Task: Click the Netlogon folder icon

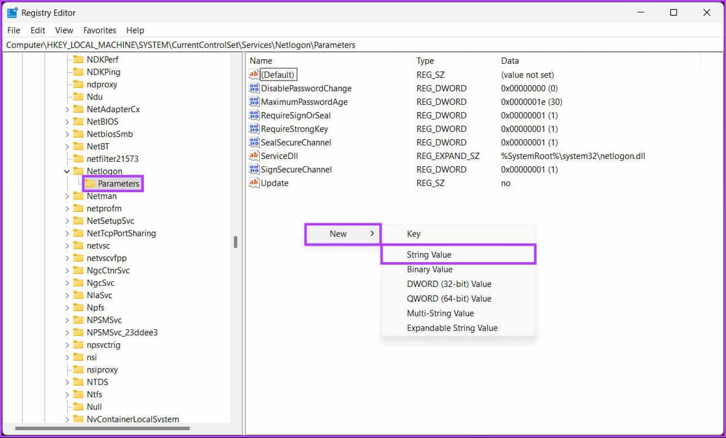Action: [x=78, y=171]
